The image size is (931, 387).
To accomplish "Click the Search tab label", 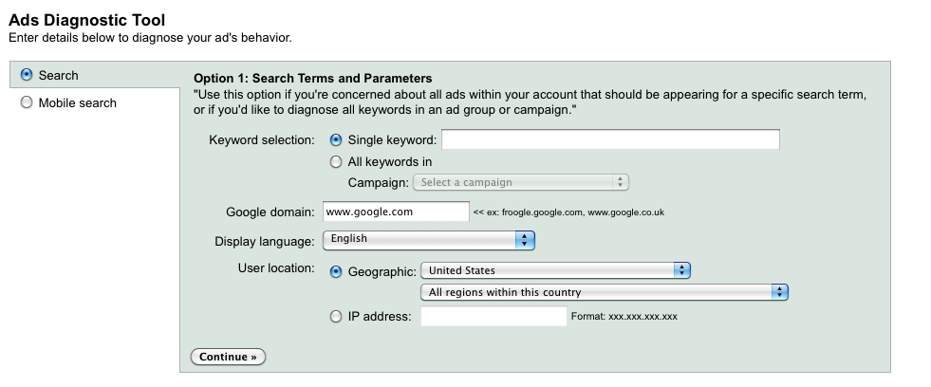I will (x=58, y=75).
